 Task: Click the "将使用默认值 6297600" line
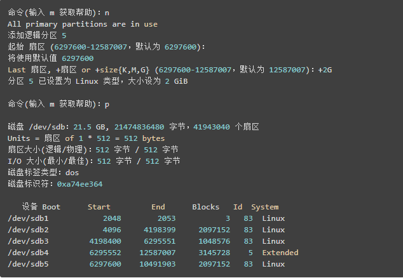tap(51, 58)
